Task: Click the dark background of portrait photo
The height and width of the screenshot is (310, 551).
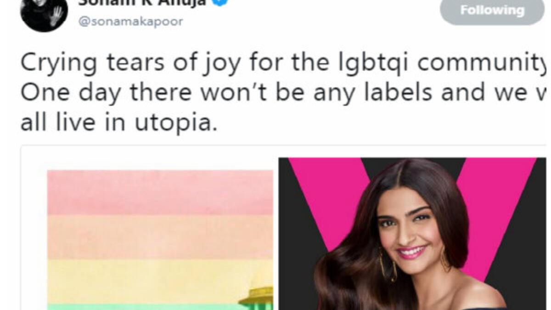Action: click(296, 257)
